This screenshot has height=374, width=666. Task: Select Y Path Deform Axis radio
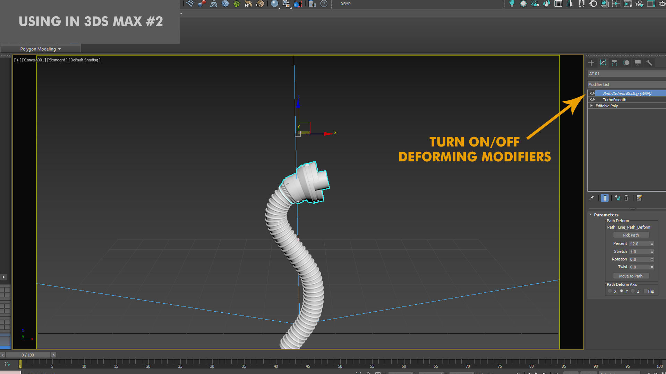(x=622, y=291)
